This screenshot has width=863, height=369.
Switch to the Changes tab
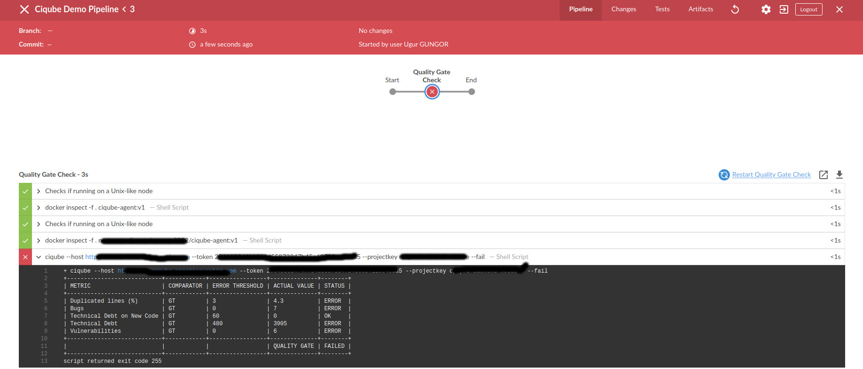(x=624, y=9)
